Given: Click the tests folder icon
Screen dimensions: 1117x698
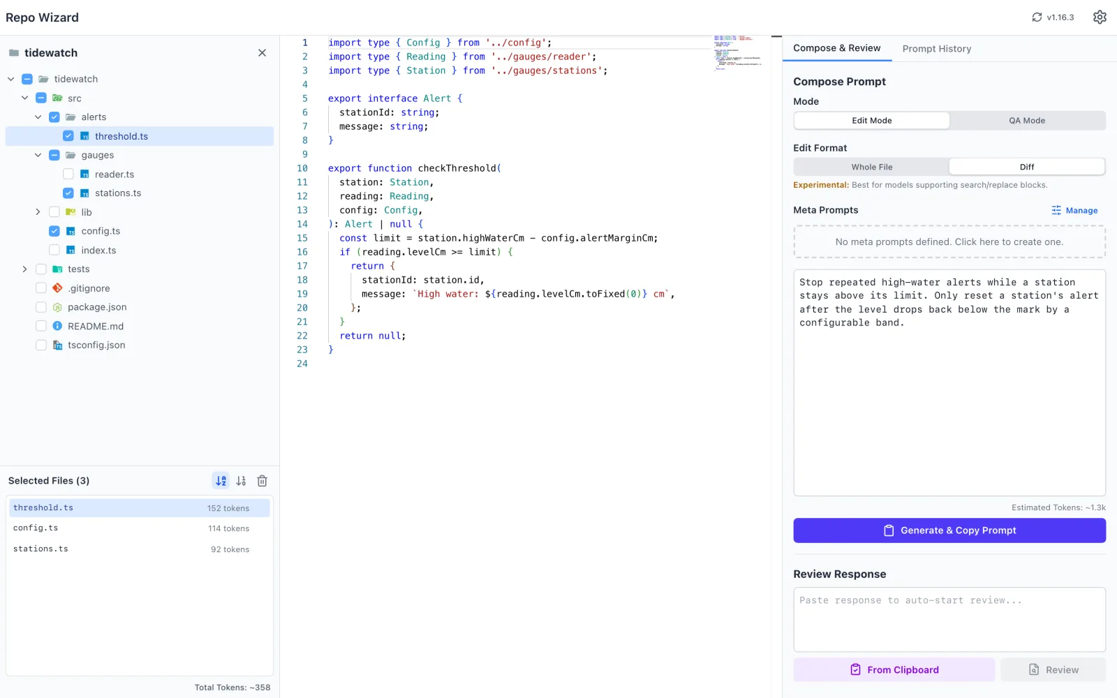Looking at the screenshot, I should 57,269.
